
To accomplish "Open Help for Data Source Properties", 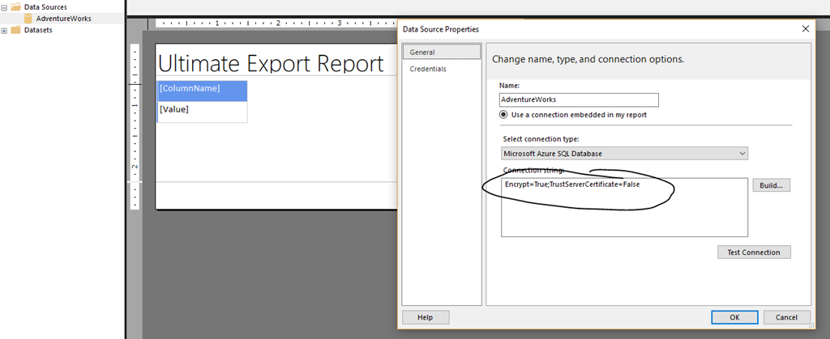I will coord(426,317).
